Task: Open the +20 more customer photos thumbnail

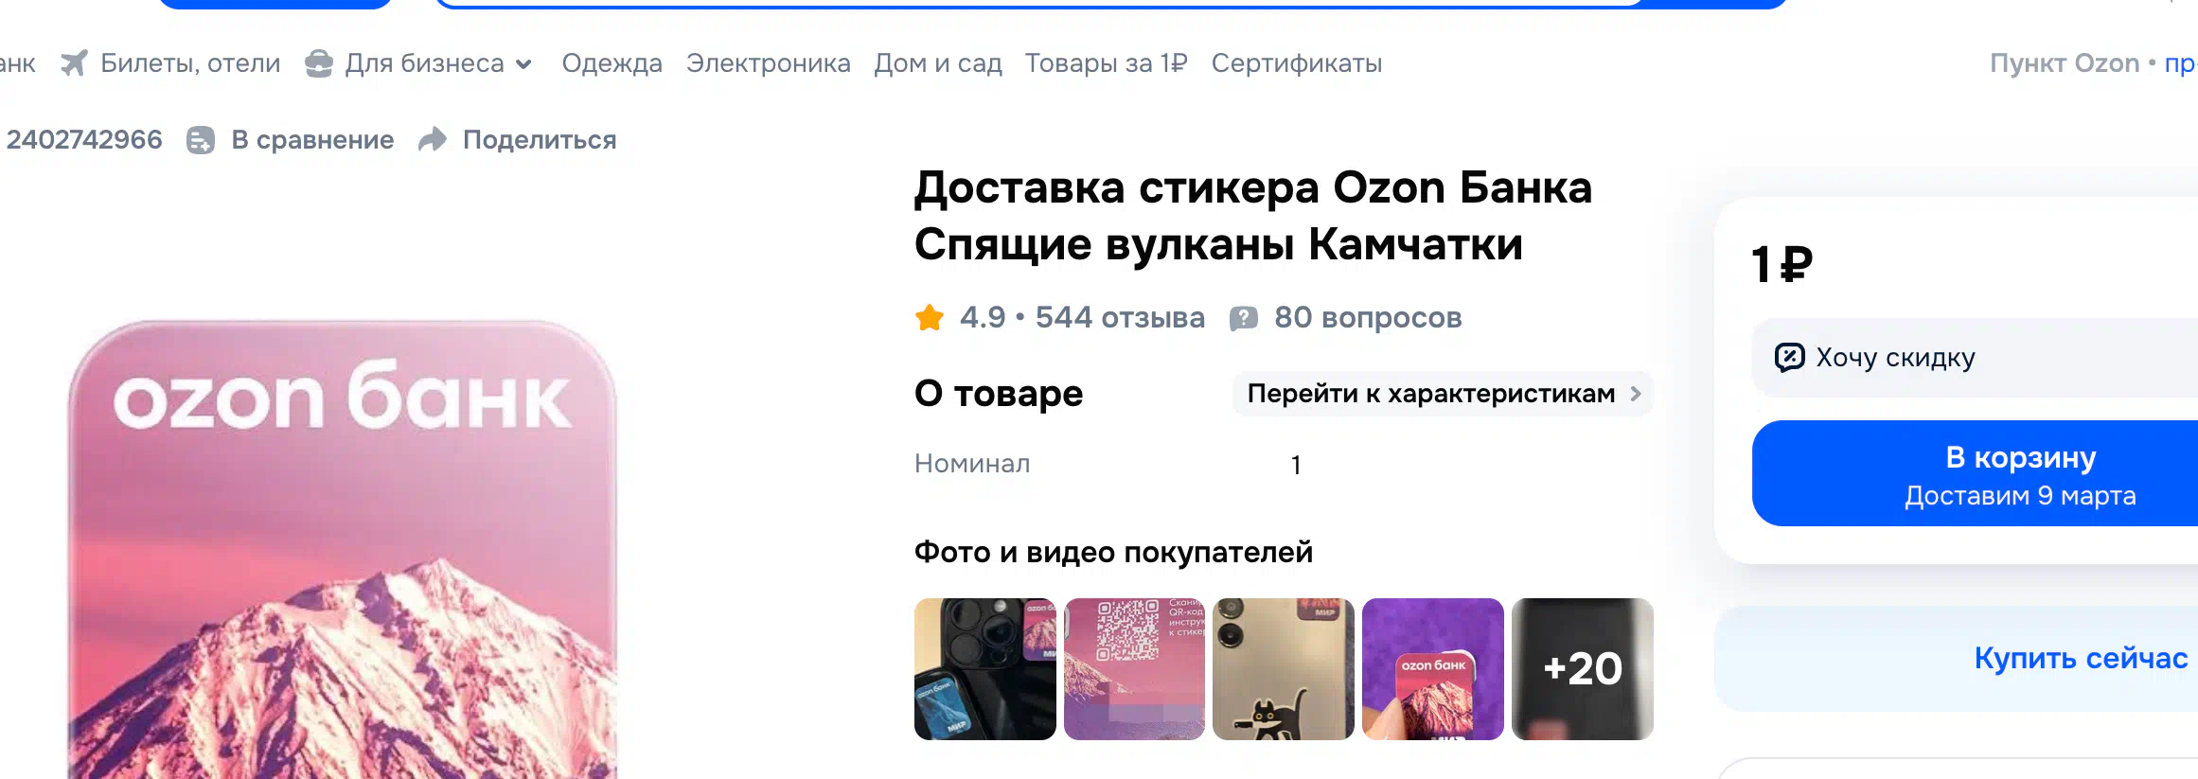Action: [1582, 669]
